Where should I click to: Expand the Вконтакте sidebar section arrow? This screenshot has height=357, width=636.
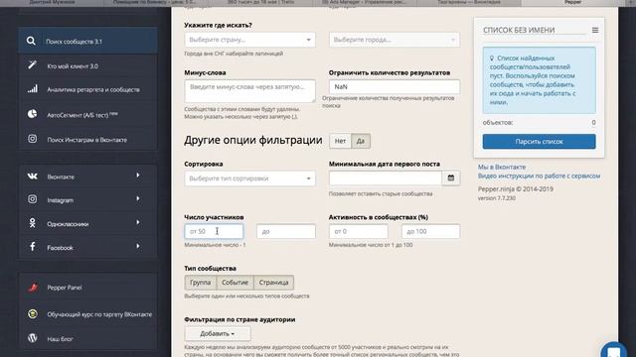click(138, 176)
